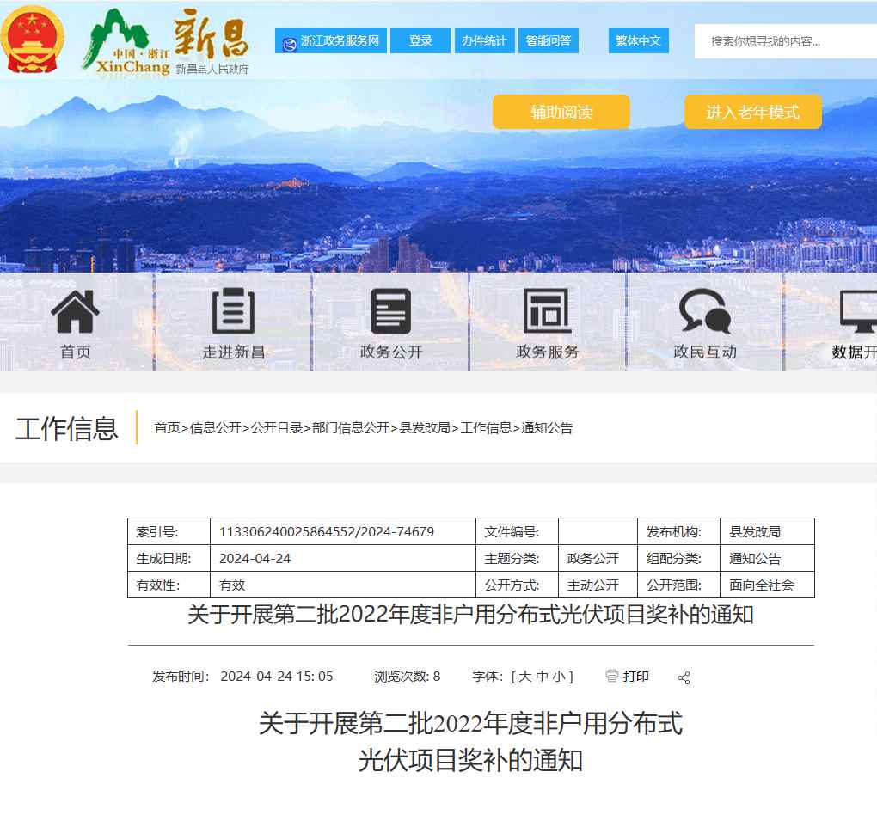Click the Home house icon (首页)

(75, 311)
